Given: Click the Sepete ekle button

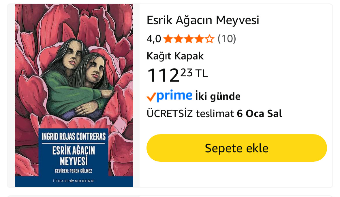Looking at the screenshot, I should [x=236, y=148].
